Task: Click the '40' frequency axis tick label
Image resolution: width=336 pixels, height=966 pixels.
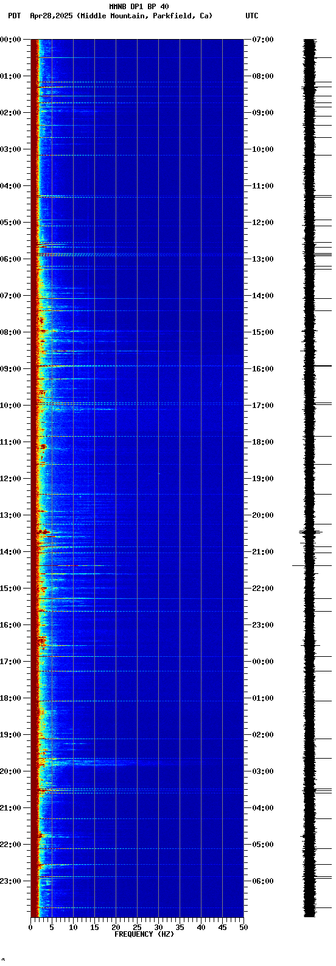Action: coord(201,928)
